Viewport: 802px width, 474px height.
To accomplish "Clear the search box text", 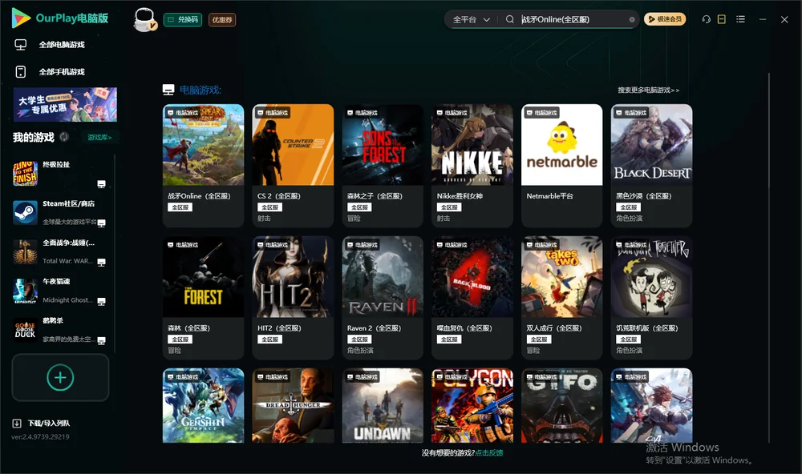I will tap(632, 19).
